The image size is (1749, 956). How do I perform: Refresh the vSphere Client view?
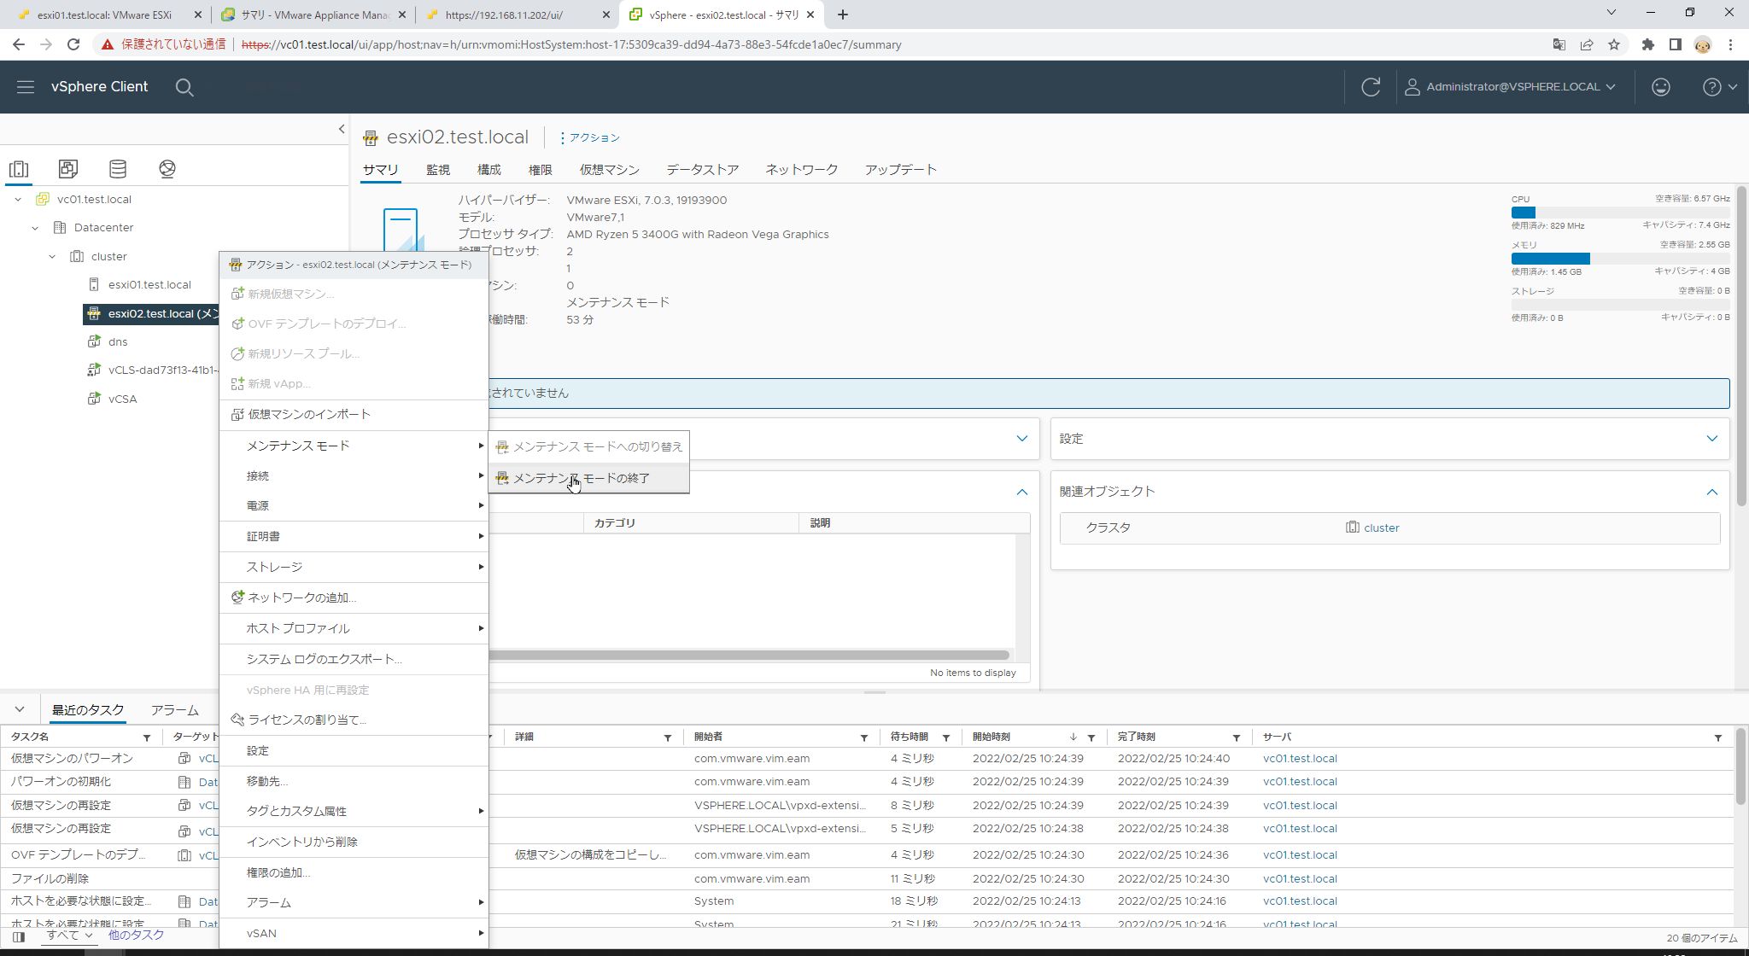point(1371,86)
